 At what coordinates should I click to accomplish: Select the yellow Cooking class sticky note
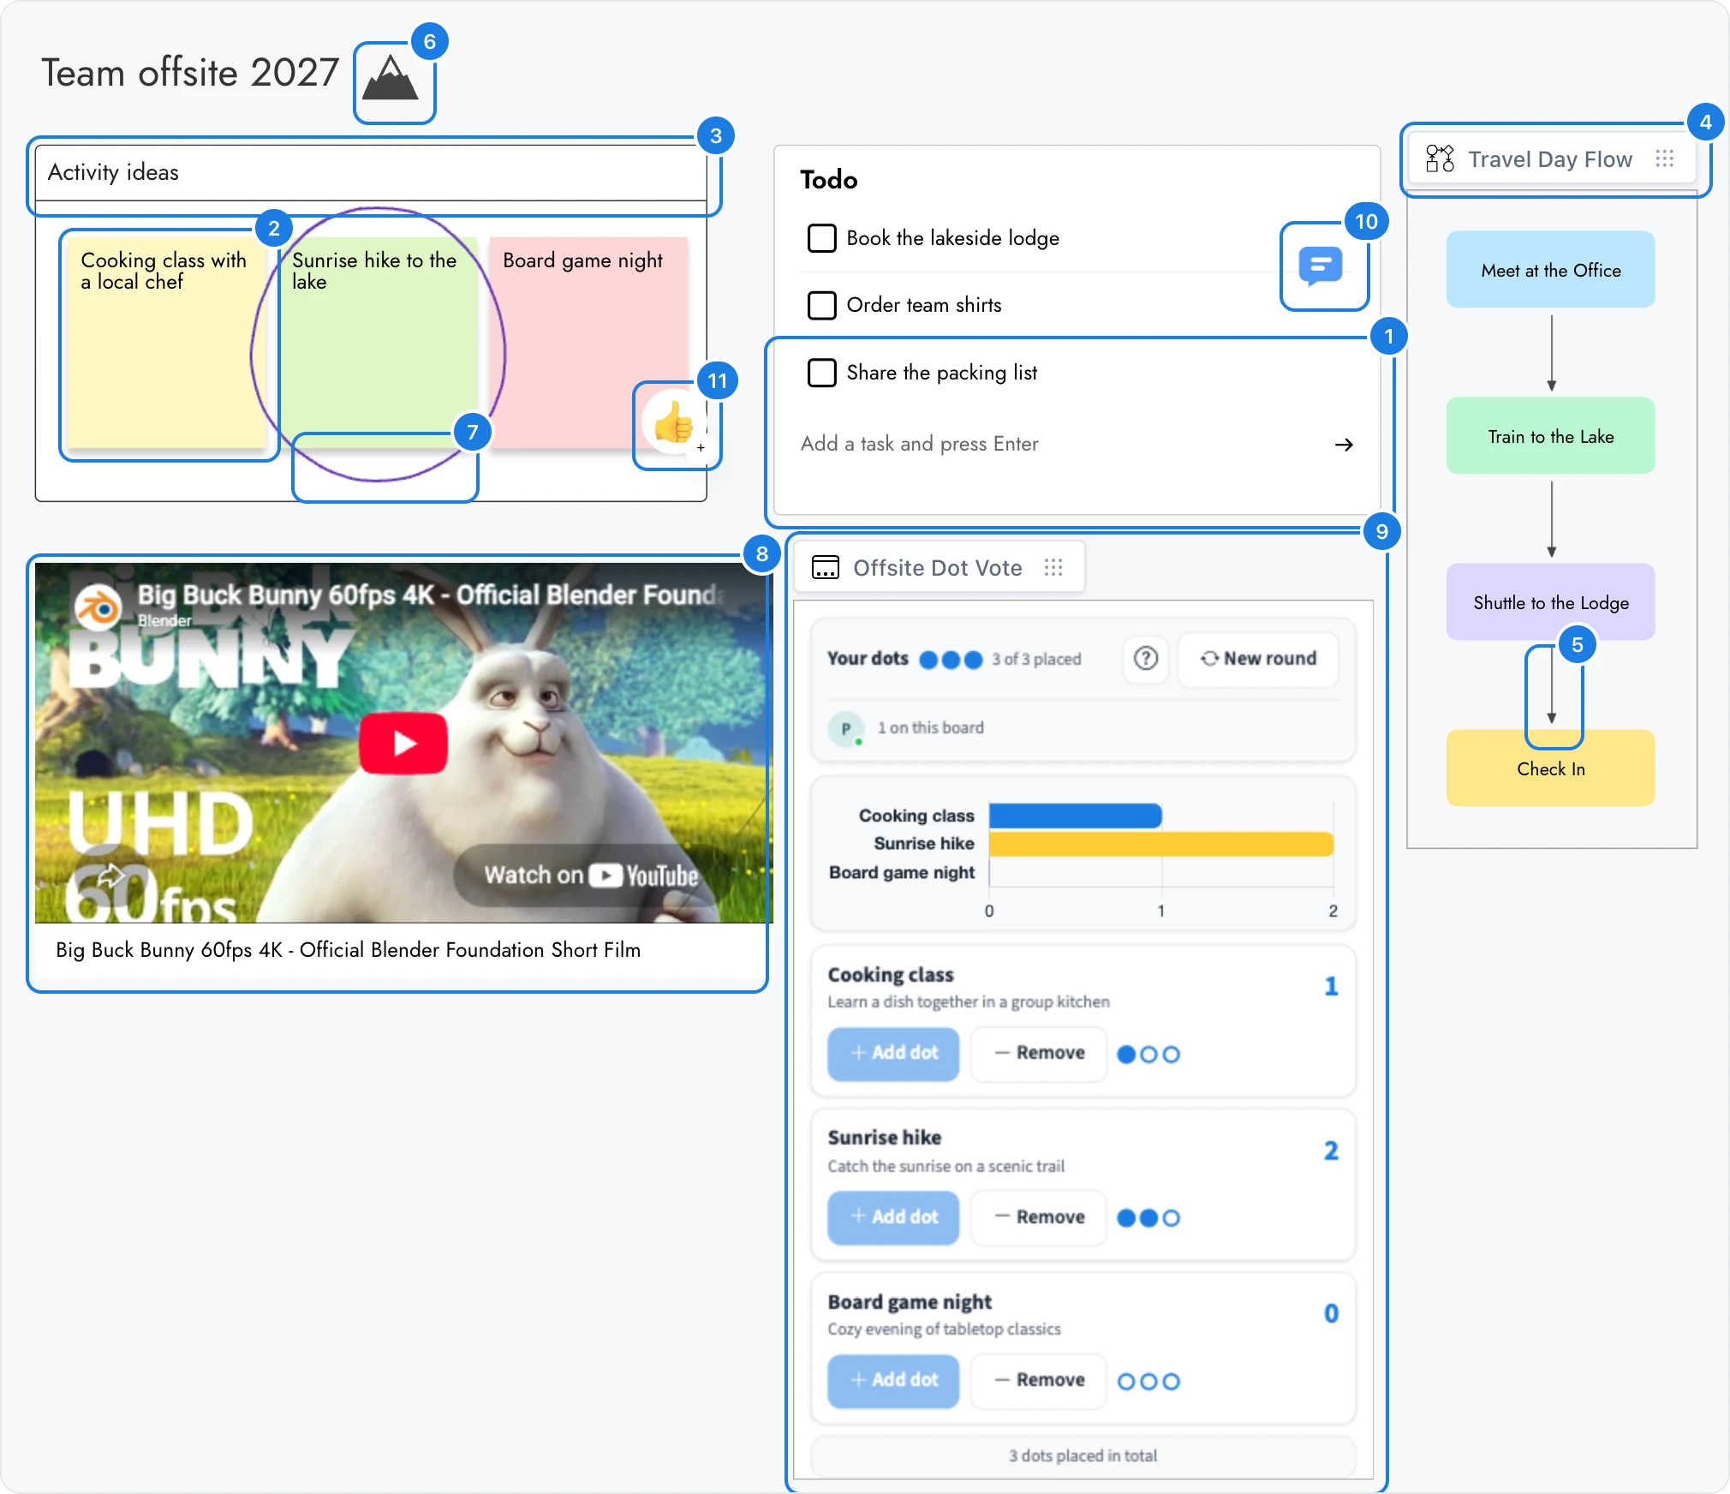pyautogui.click(x=167, y=343)
